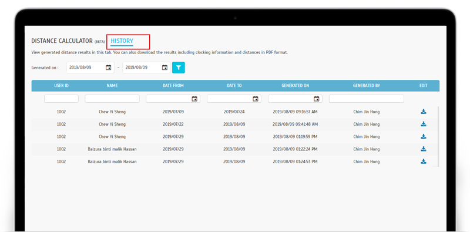Image resolution: width=470 pixels, height=232 pixels.
Task: Open calendar for the Generated on end date
Action: [164, 68]
